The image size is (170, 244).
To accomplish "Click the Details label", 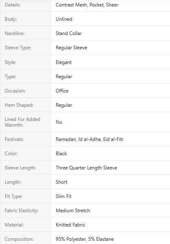I will click(13, 5).
